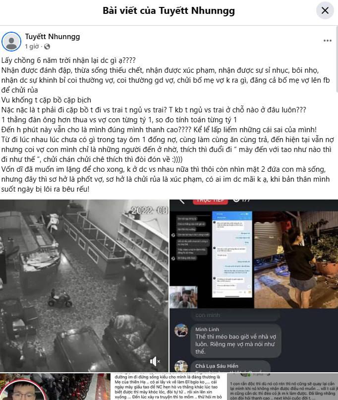Click the dialog's vertical scrollbar
This screenshot has height=400, width=338.
click(x=337, y=59)
